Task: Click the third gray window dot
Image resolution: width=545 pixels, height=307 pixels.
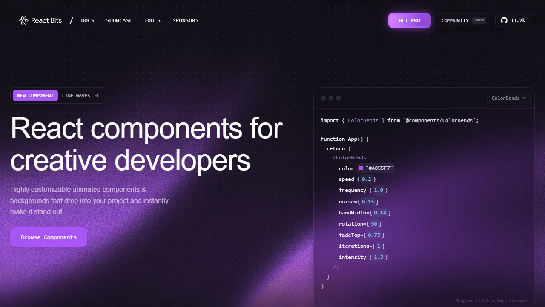Action: tap(338, 98)
